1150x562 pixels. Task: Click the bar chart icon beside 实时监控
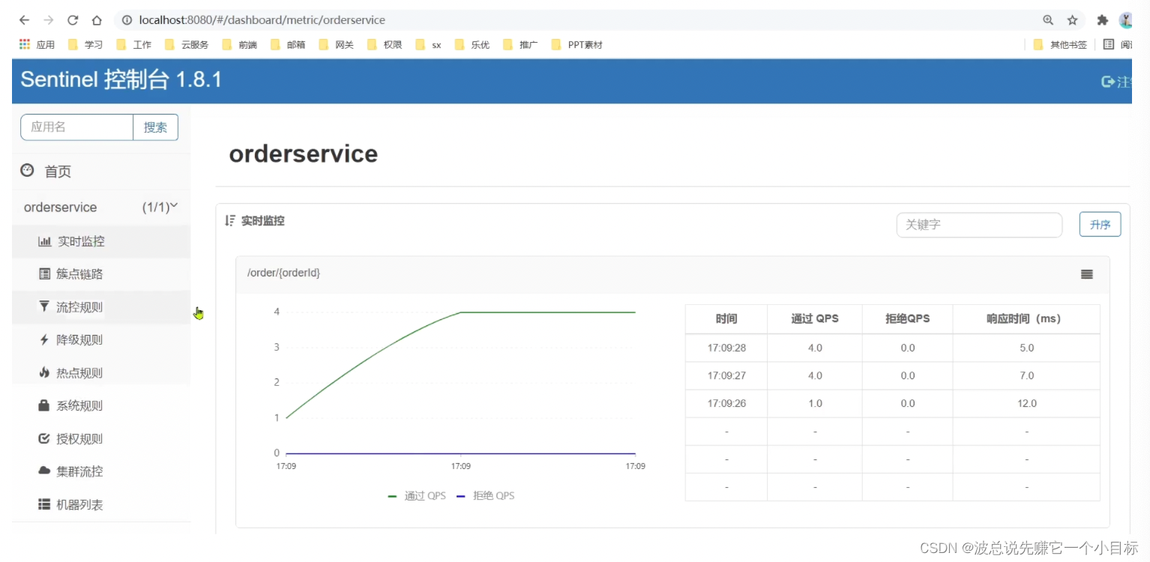pyautogui.click(x=44, y=241)
